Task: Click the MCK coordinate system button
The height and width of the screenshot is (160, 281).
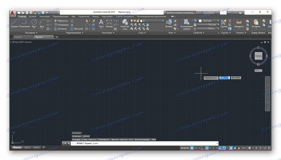Action: (258, 70)
